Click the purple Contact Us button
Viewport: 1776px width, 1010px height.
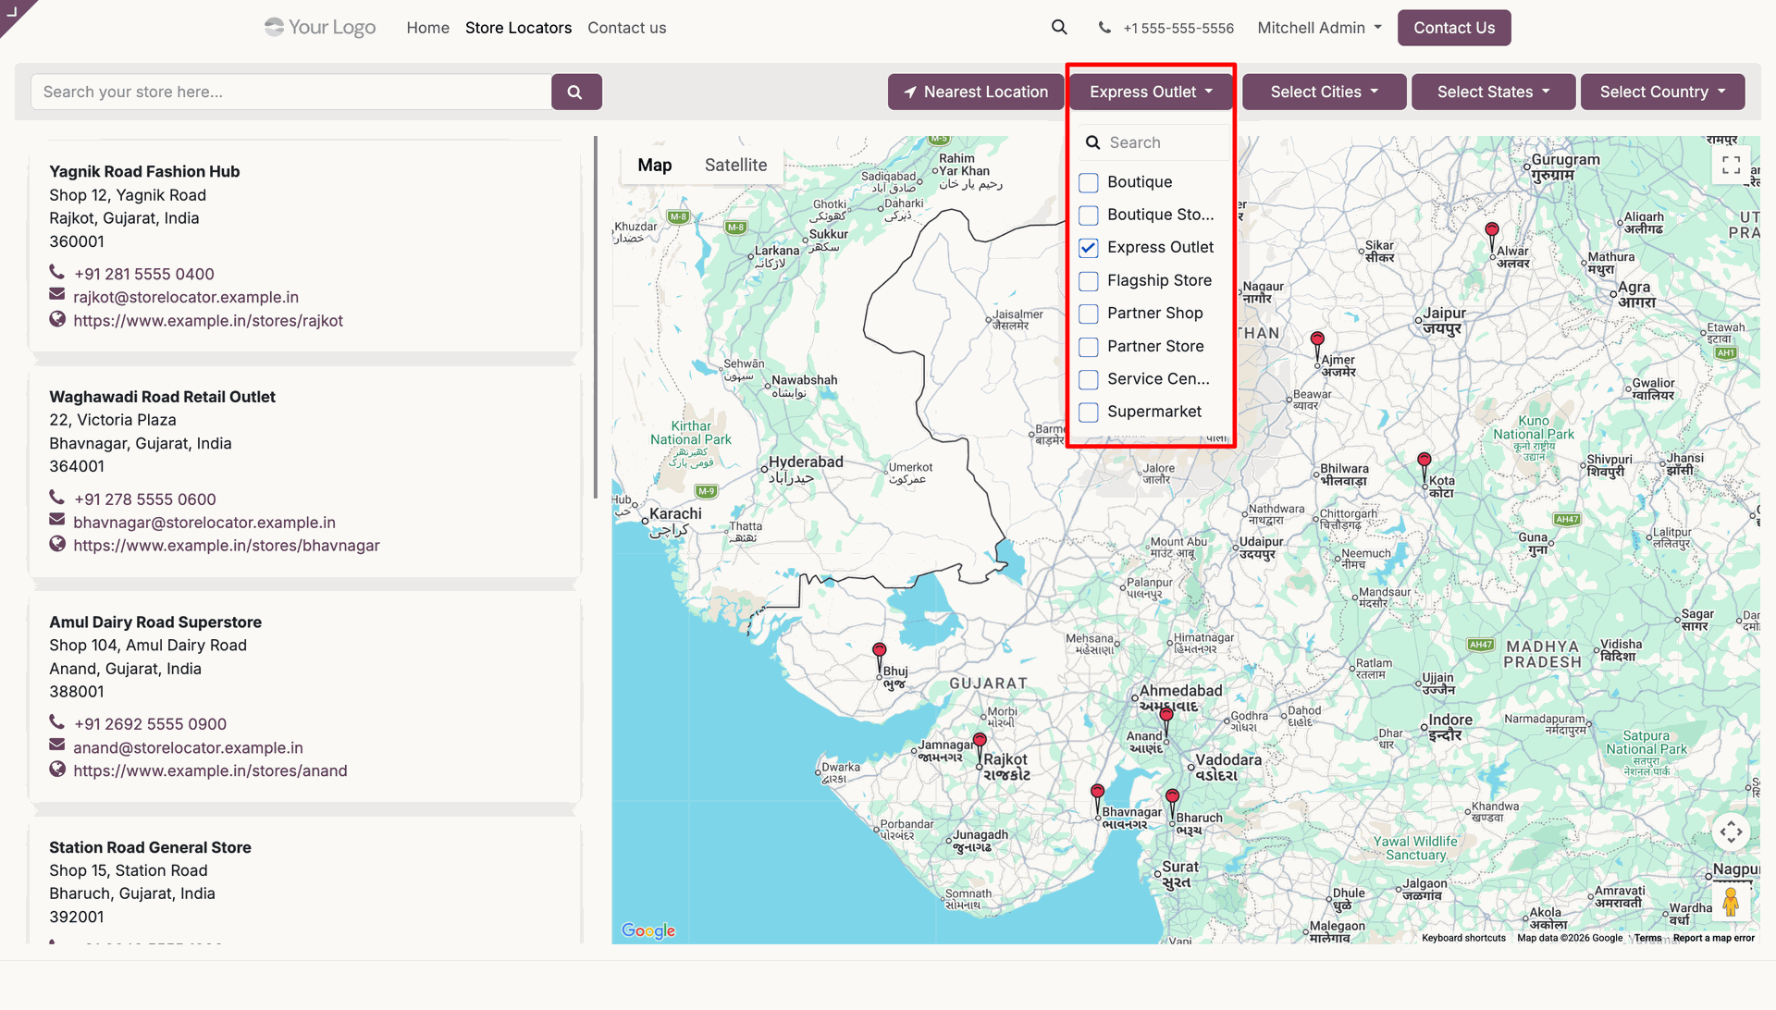1454,28
